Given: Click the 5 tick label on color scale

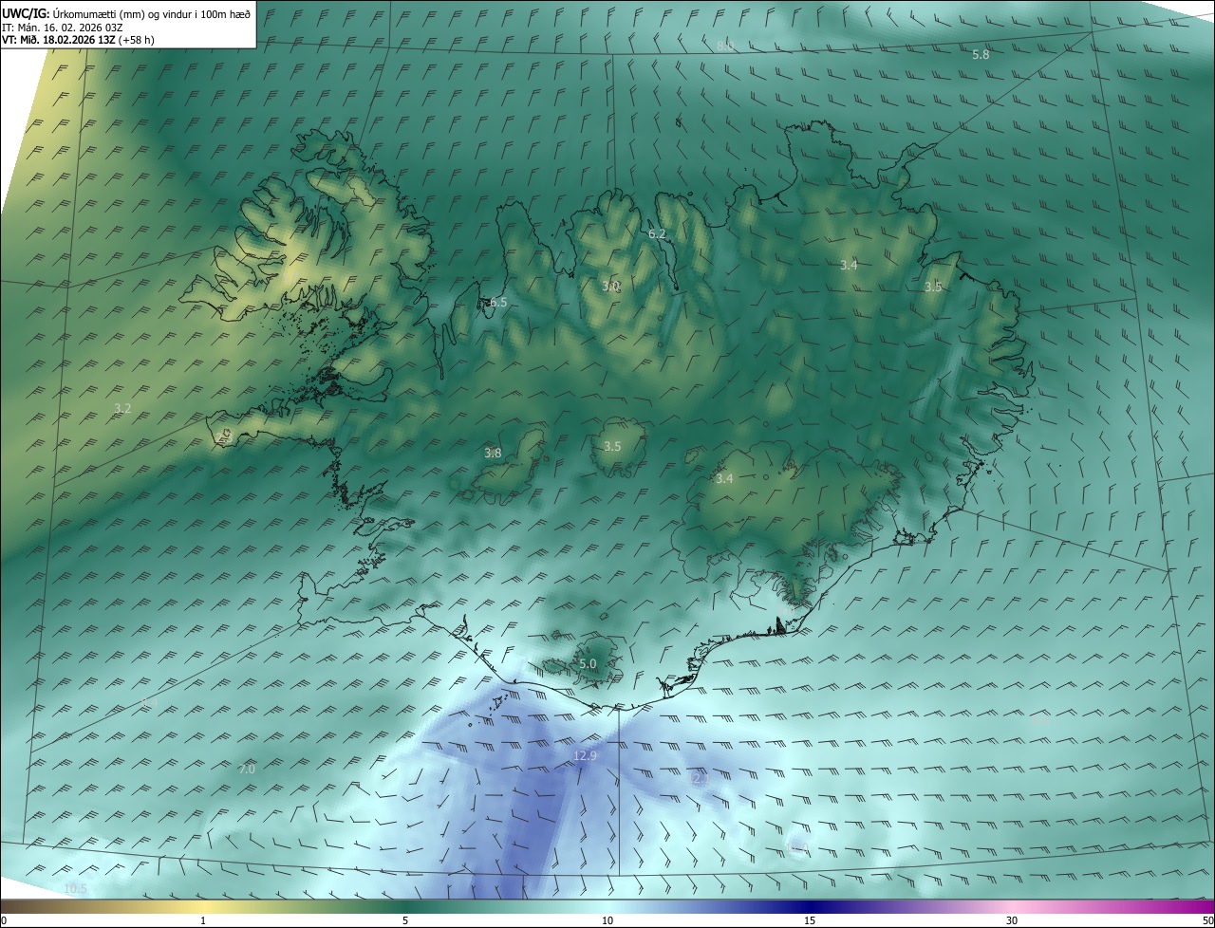Looking at the screenshot, I should click(x=405, y=921).
